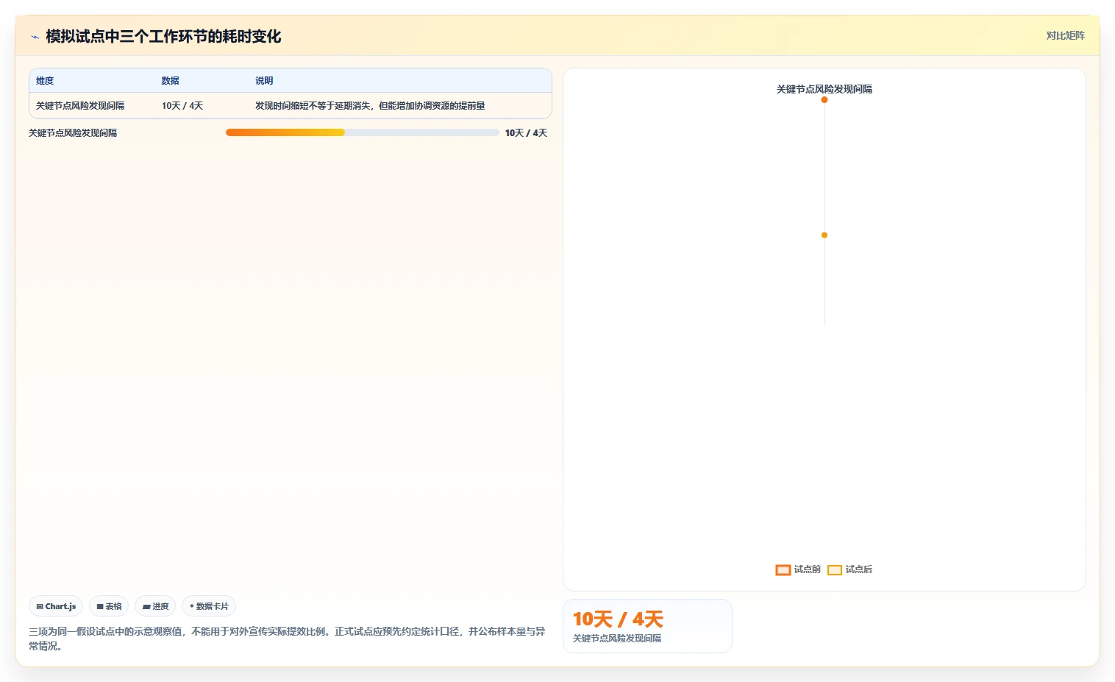This screenshot has height=682, width=1115.
Task: Click the 关键节点风险发现间隔 caption in data card
Action: point(617,639)
